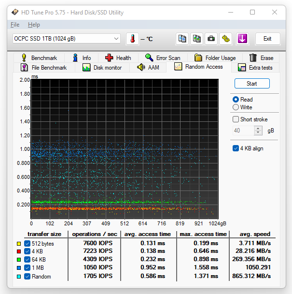
Task: Click the Random Access scatter icon
Action: click(178, 66)
